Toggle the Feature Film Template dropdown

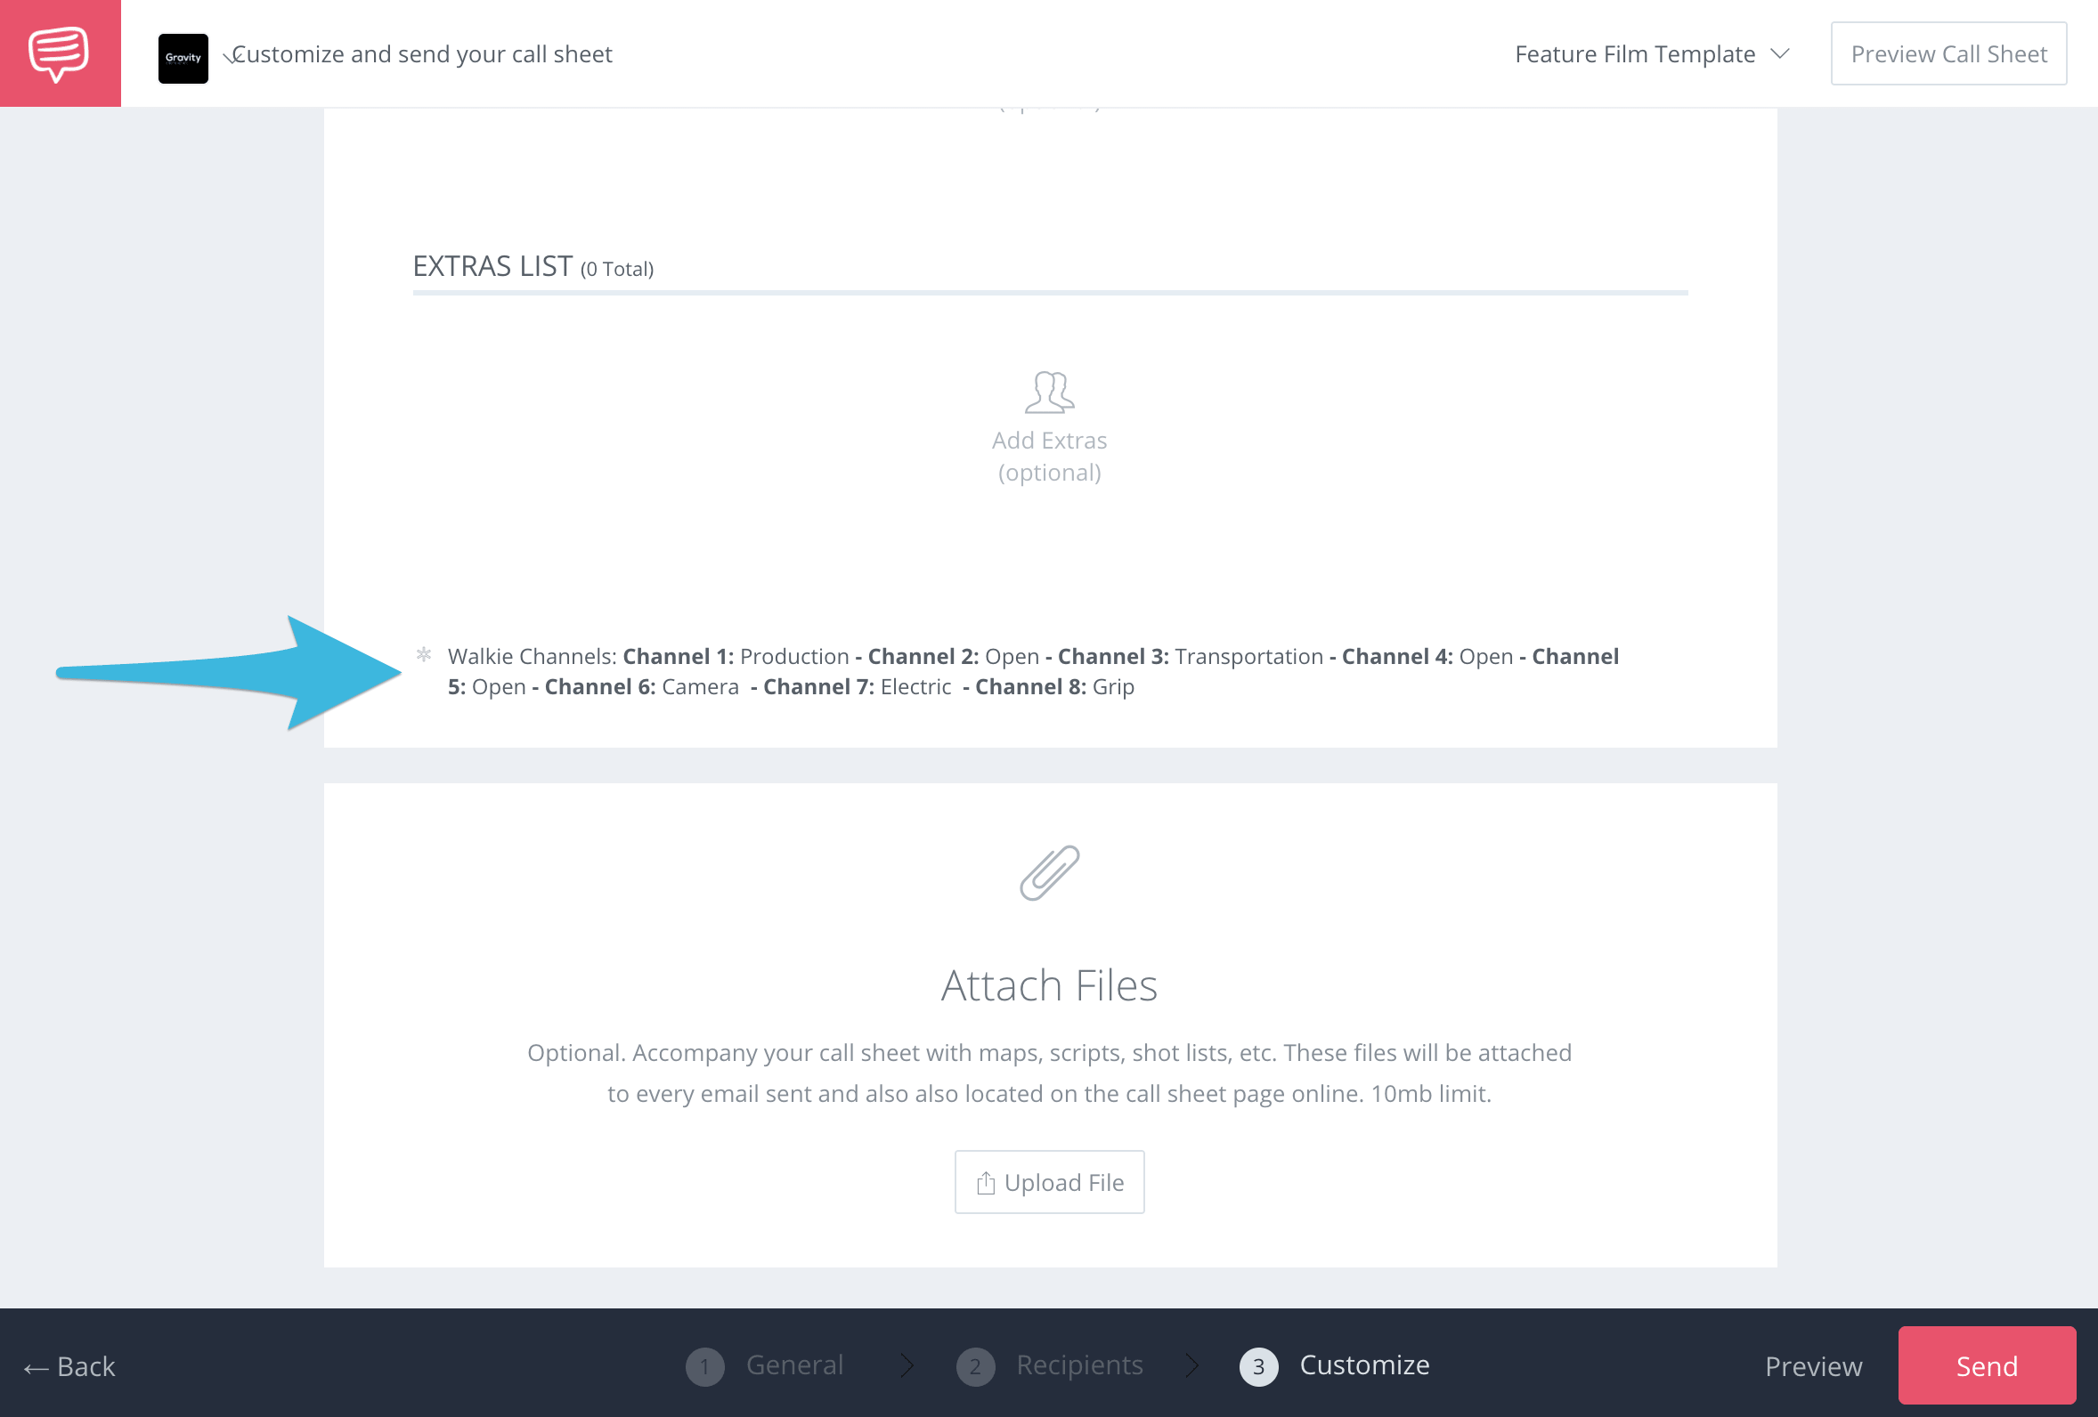coord(1652,53)
